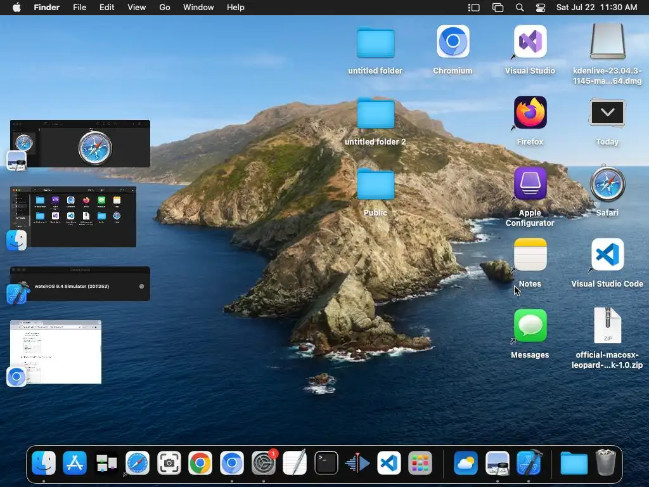Launch App Store from the Dock
Screen dimensions: 649x487
coord(75,462)
